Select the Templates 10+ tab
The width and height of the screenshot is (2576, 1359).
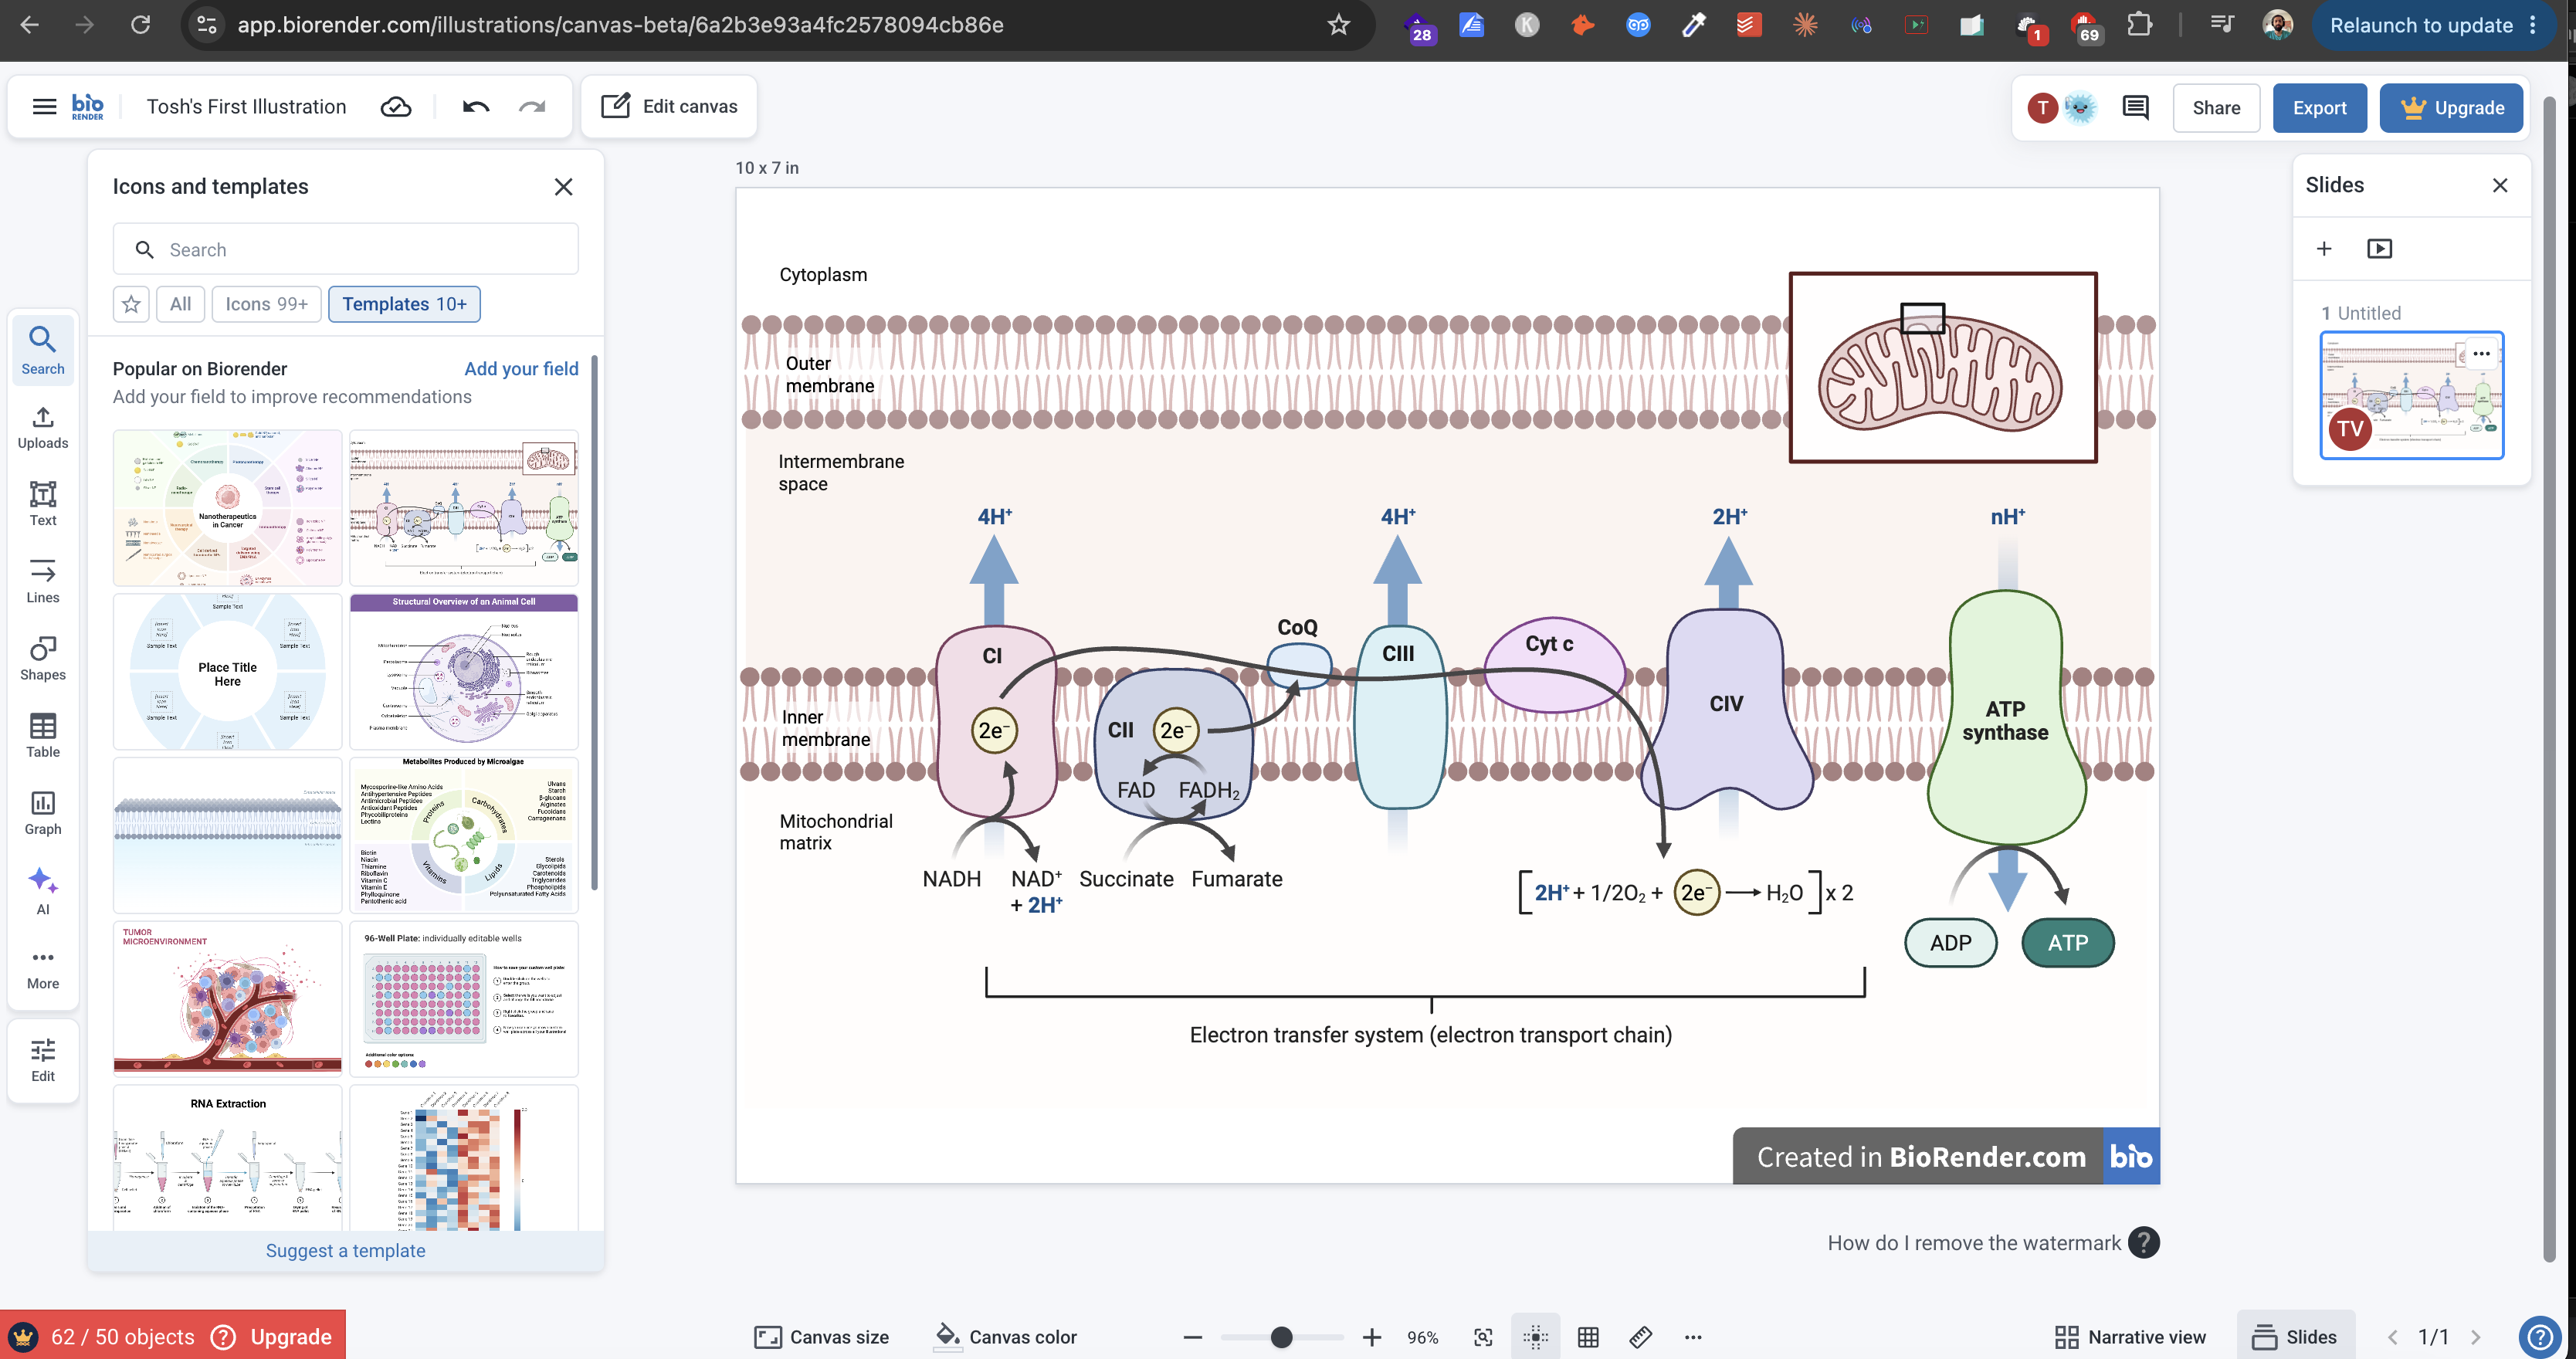pyautogui.click(x=404, y=304)
